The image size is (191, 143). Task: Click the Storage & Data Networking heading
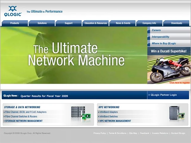point(22,107)
